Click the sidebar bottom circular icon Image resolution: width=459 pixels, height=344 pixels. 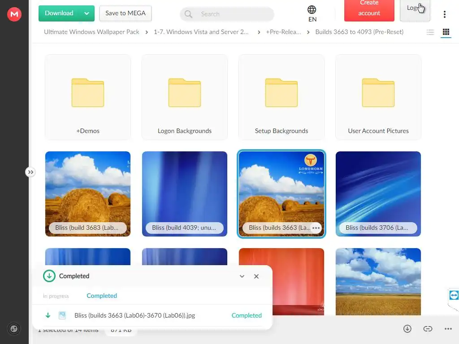14,329
